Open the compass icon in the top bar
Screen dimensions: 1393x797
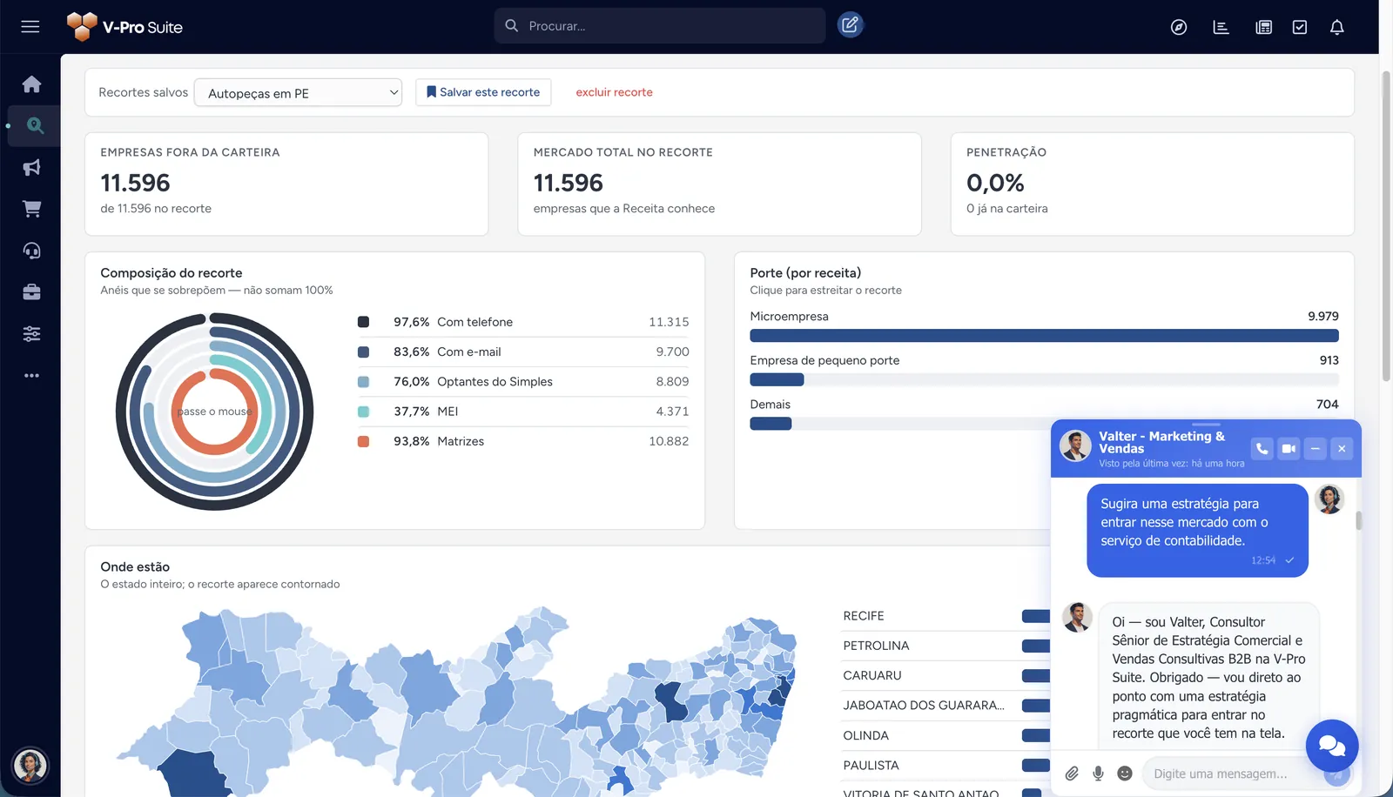(1179, 27)
